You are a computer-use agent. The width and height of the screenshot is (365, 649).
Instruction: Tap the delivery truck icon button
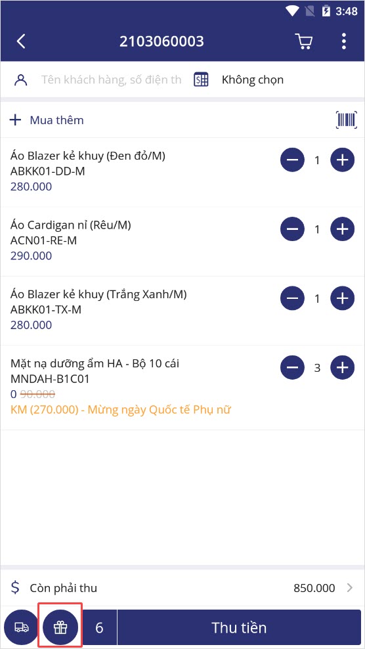[22, 627]
